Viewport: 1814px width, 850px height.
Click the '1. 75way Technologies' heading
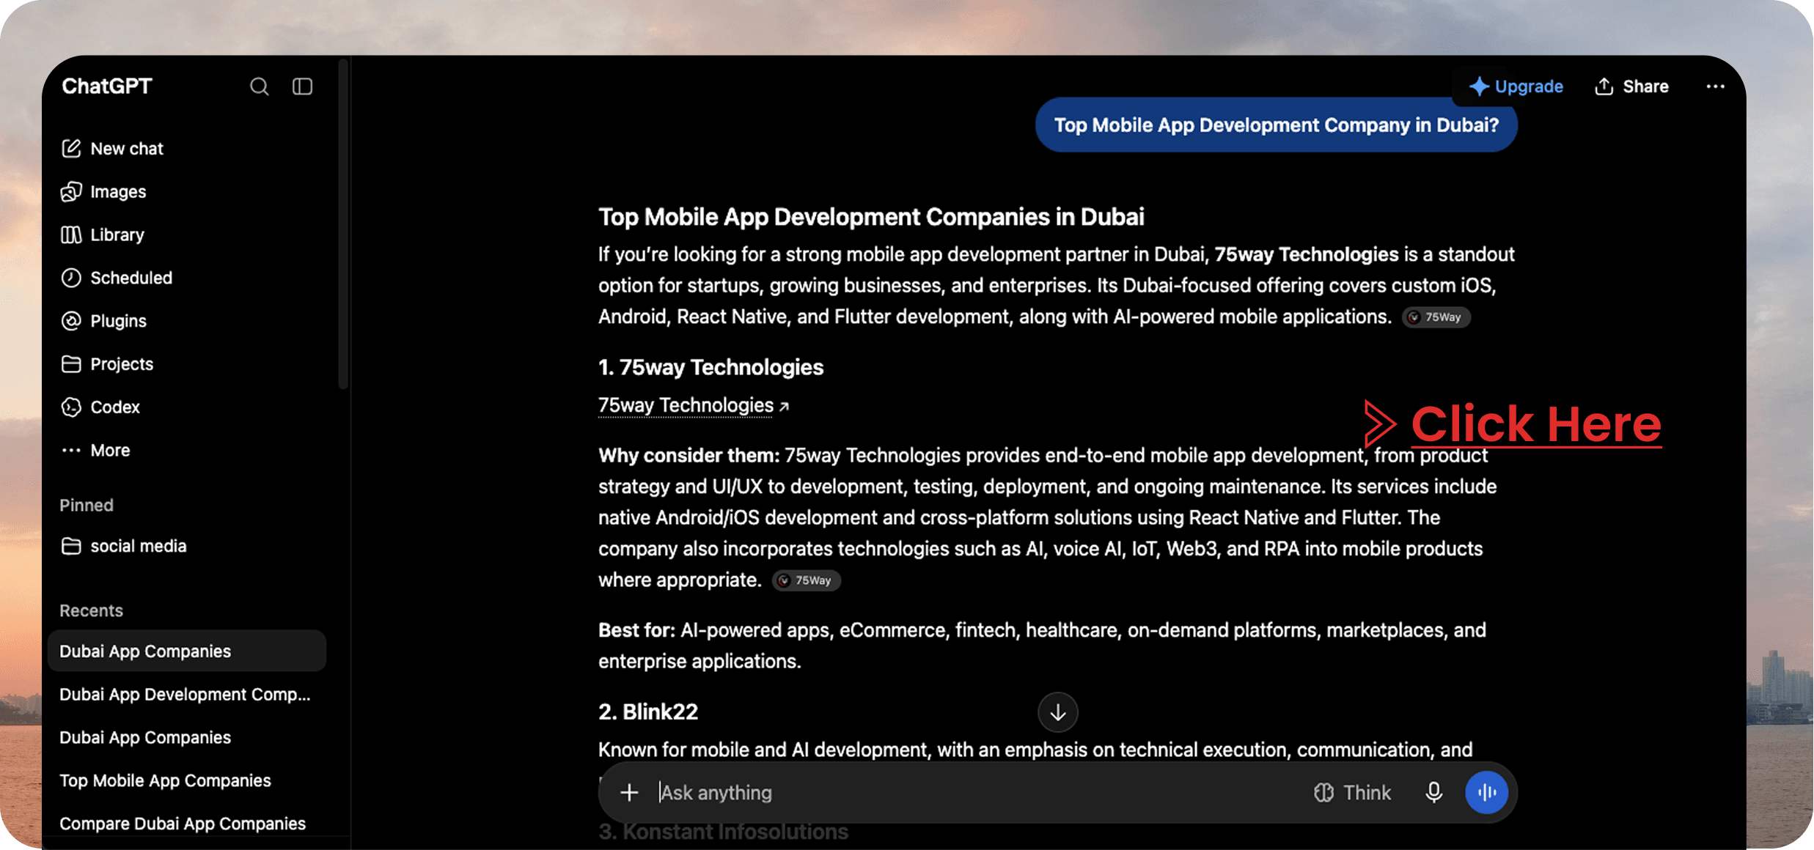(x=710, y=368)
